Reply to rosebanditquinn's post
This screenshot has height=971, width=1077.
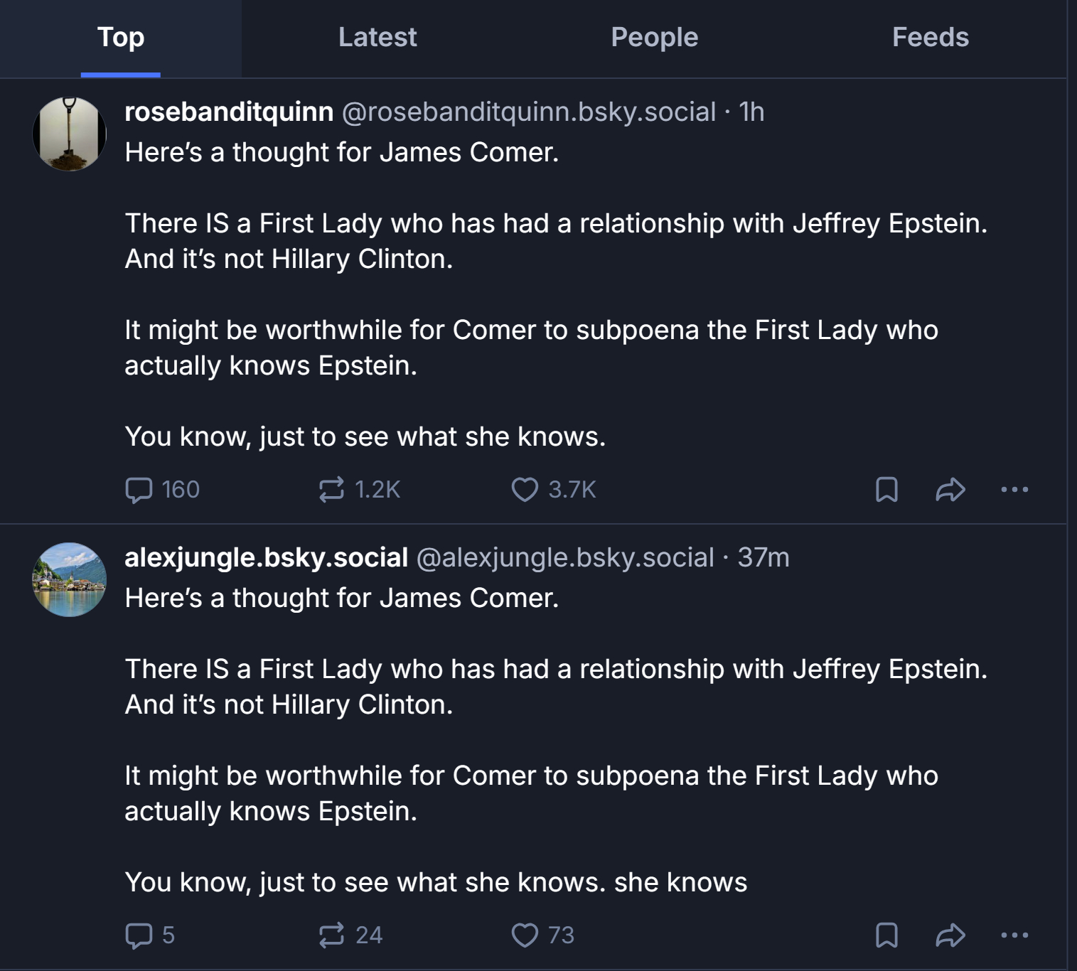pos(139,490)
